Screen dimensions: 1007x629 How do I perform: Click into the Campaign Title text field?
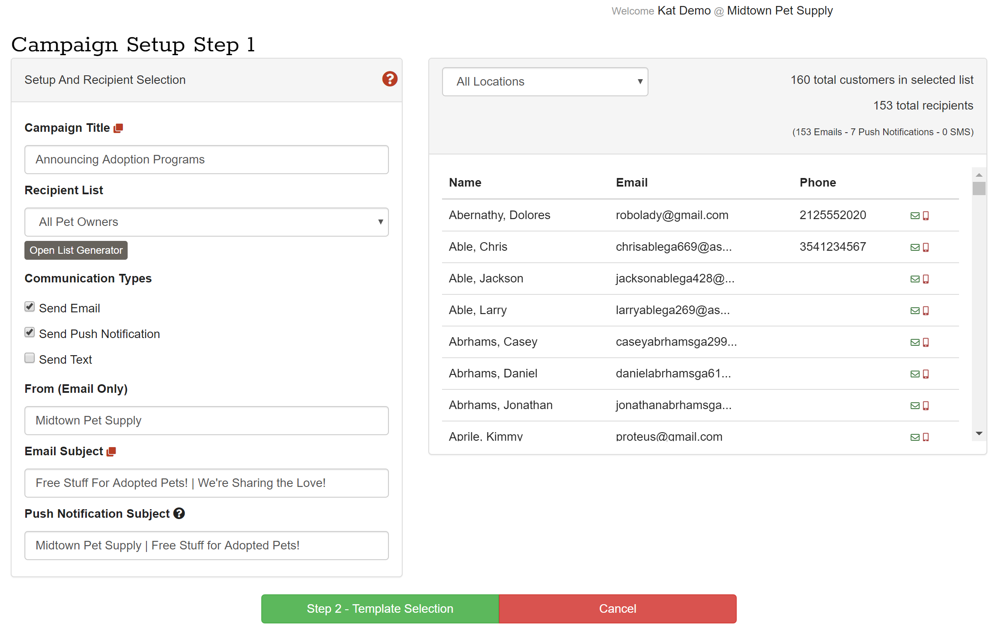[206, 160]
